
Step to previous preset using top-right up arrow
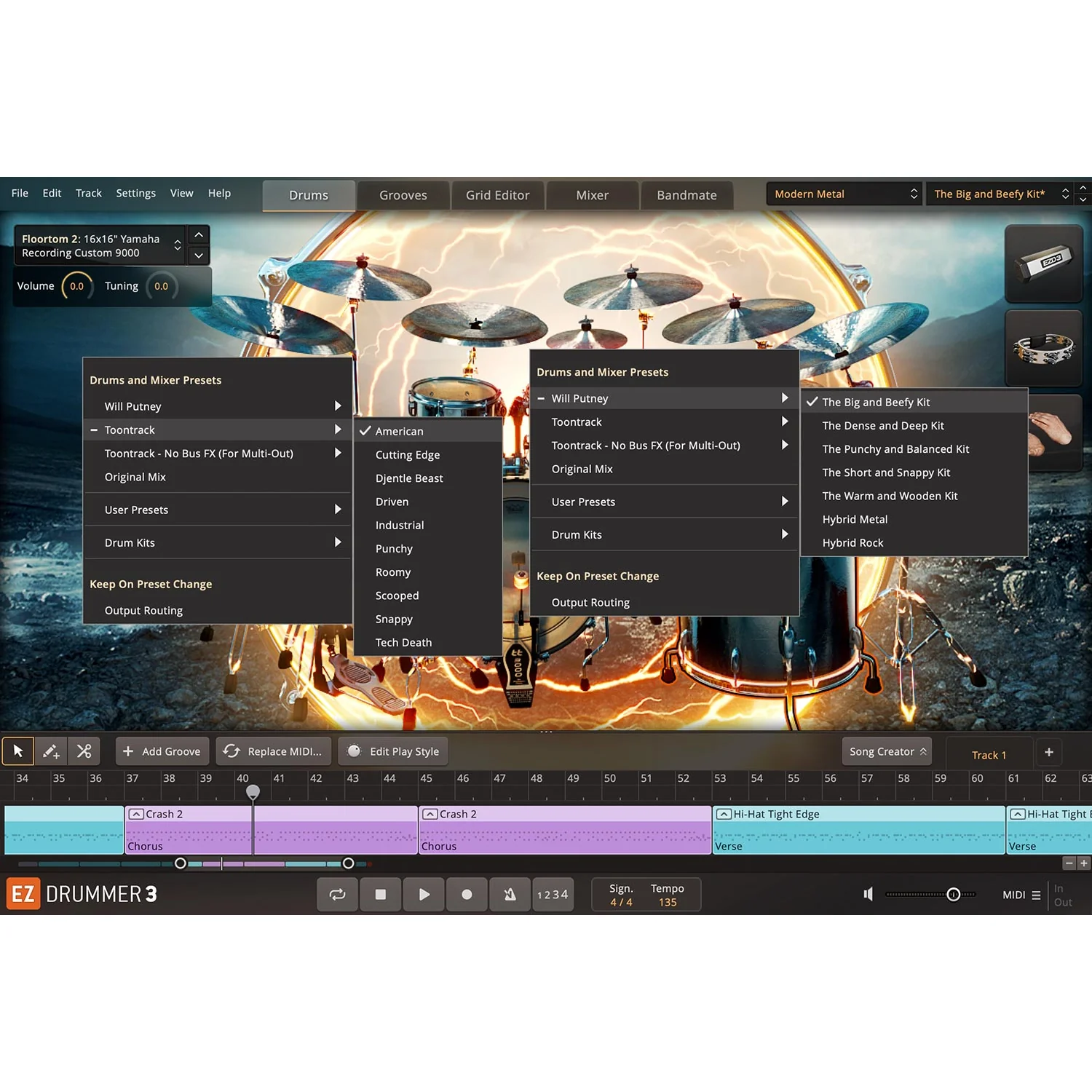[1083, 188]
